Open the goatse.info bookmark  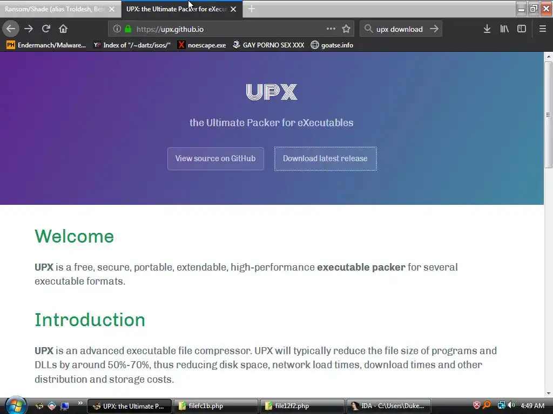(332, 45)
